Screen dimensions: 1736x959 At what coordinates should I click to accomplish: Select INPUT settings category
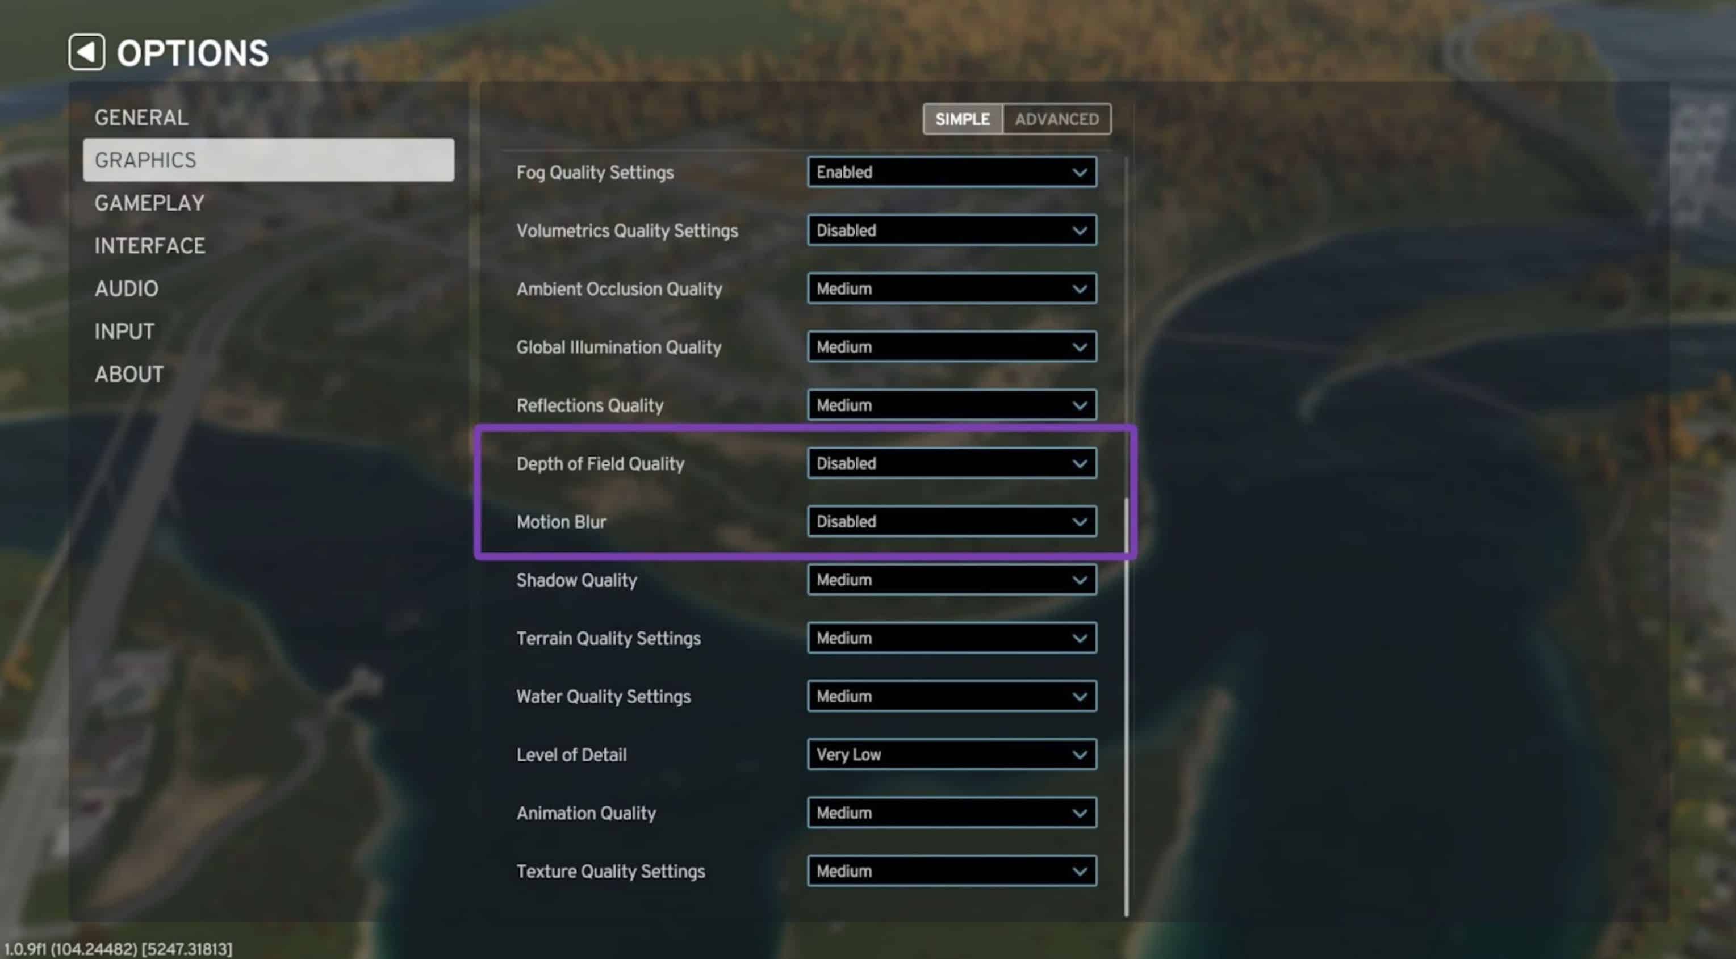(124, 330)
